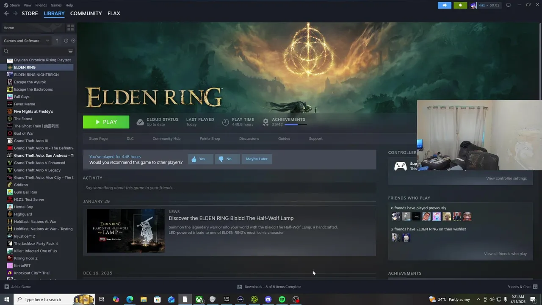Click first friend avatar under played previously
The image size is (542, 305).
(x=396, y=216)
